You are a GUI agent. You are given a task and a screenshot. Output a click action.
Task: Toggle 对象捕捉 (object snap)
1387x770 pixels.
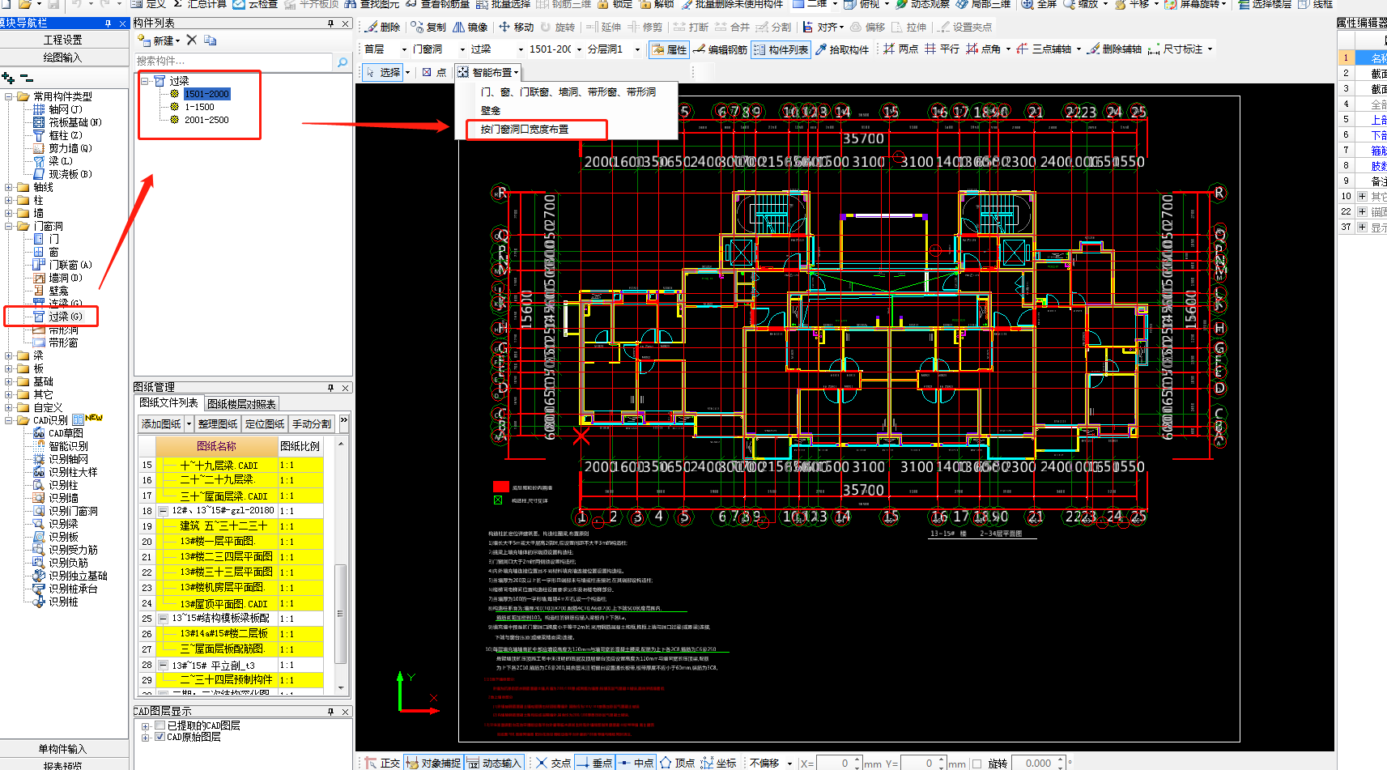(x=433, y=763)
